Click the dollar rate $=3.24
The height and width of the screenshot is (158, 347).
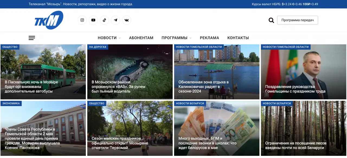[x=287, y=4]
